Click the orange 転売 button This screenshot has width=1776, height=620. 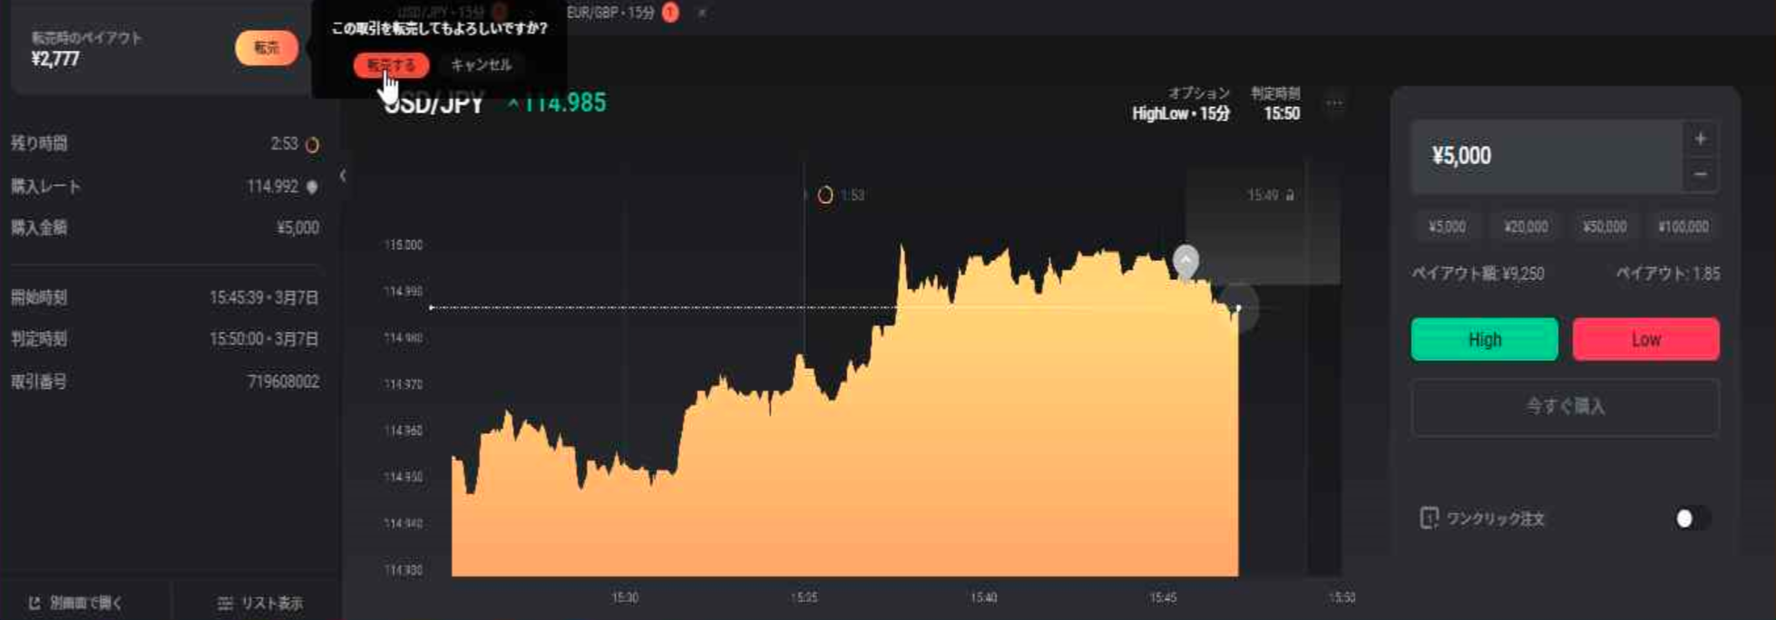(266, 48)
